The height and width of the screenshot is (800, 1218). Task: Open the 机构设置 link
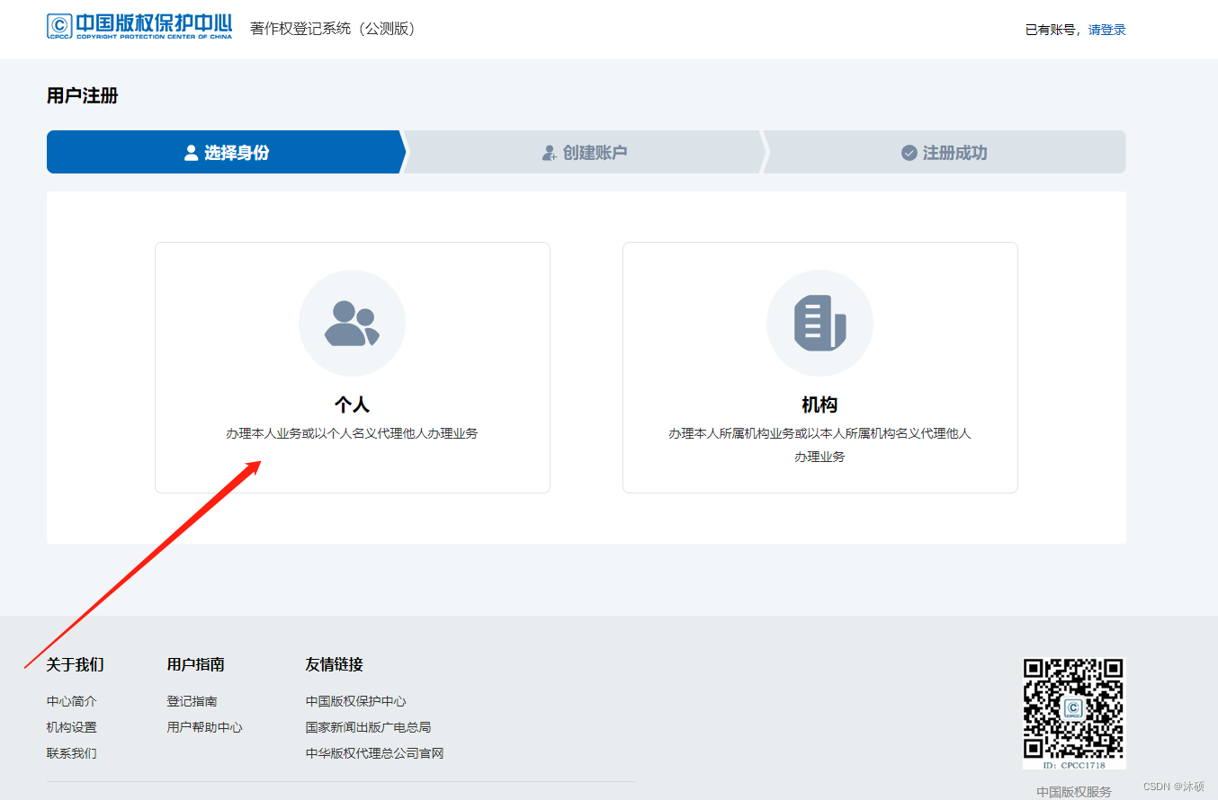click(70, 727)
